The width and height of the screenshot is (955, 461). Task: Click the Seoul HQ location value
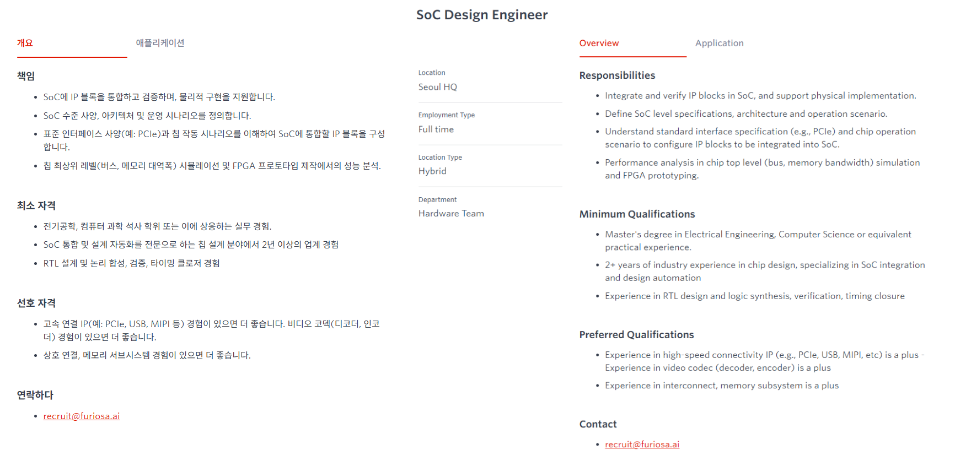pos(438,87)
